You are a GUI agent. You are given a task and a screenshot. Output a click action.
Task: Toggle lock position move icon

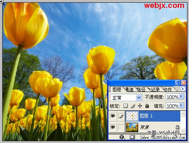[x=140, y=106]
